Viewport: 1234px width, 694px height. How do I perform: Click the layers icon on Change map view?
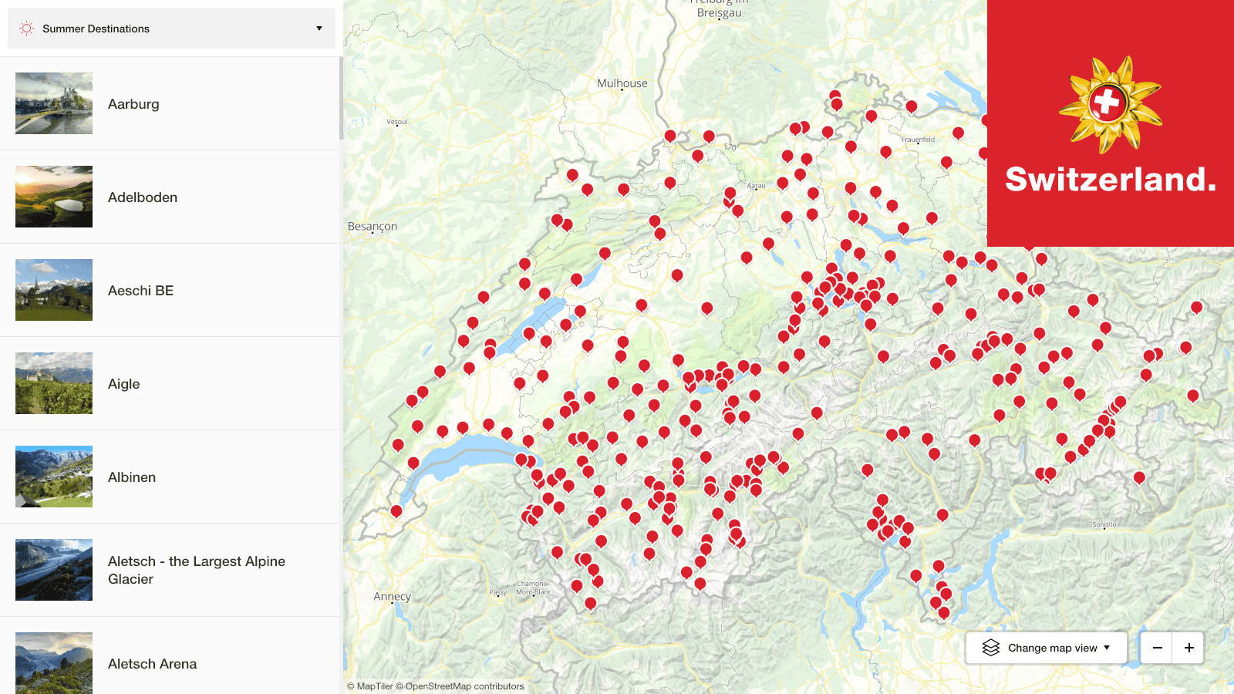click(x=992, y=648)
